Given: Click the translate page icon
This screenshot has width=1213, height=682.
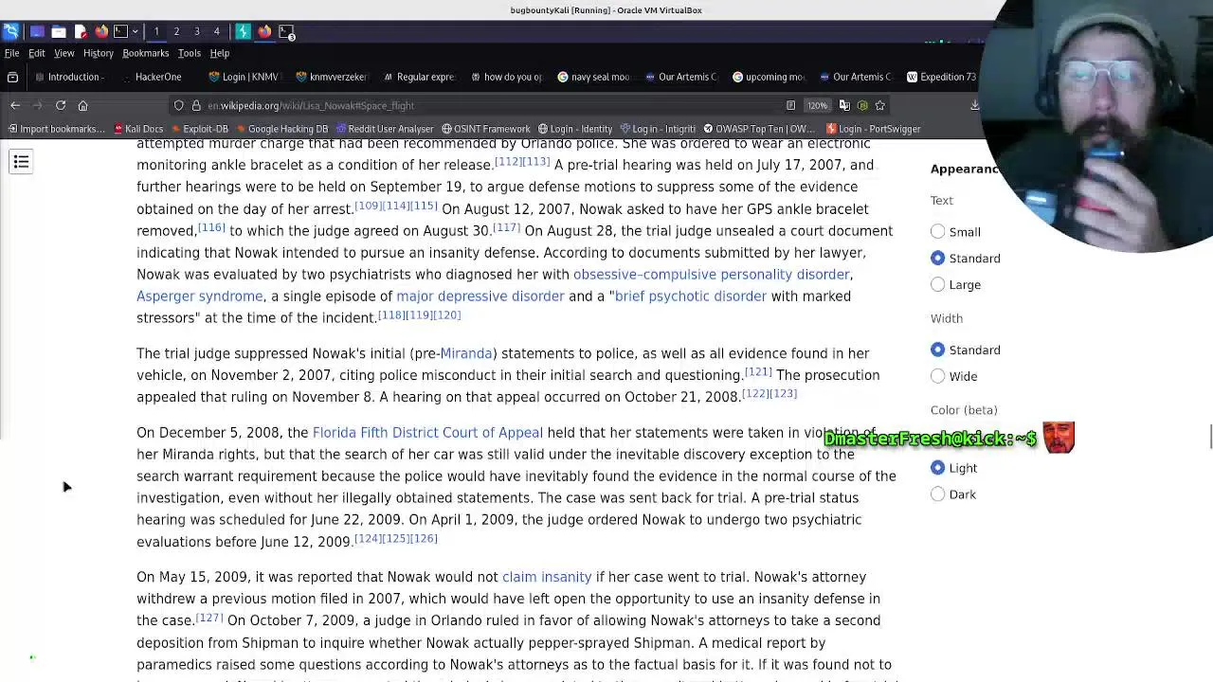Looking at the screenshot, I should point(844,105).
